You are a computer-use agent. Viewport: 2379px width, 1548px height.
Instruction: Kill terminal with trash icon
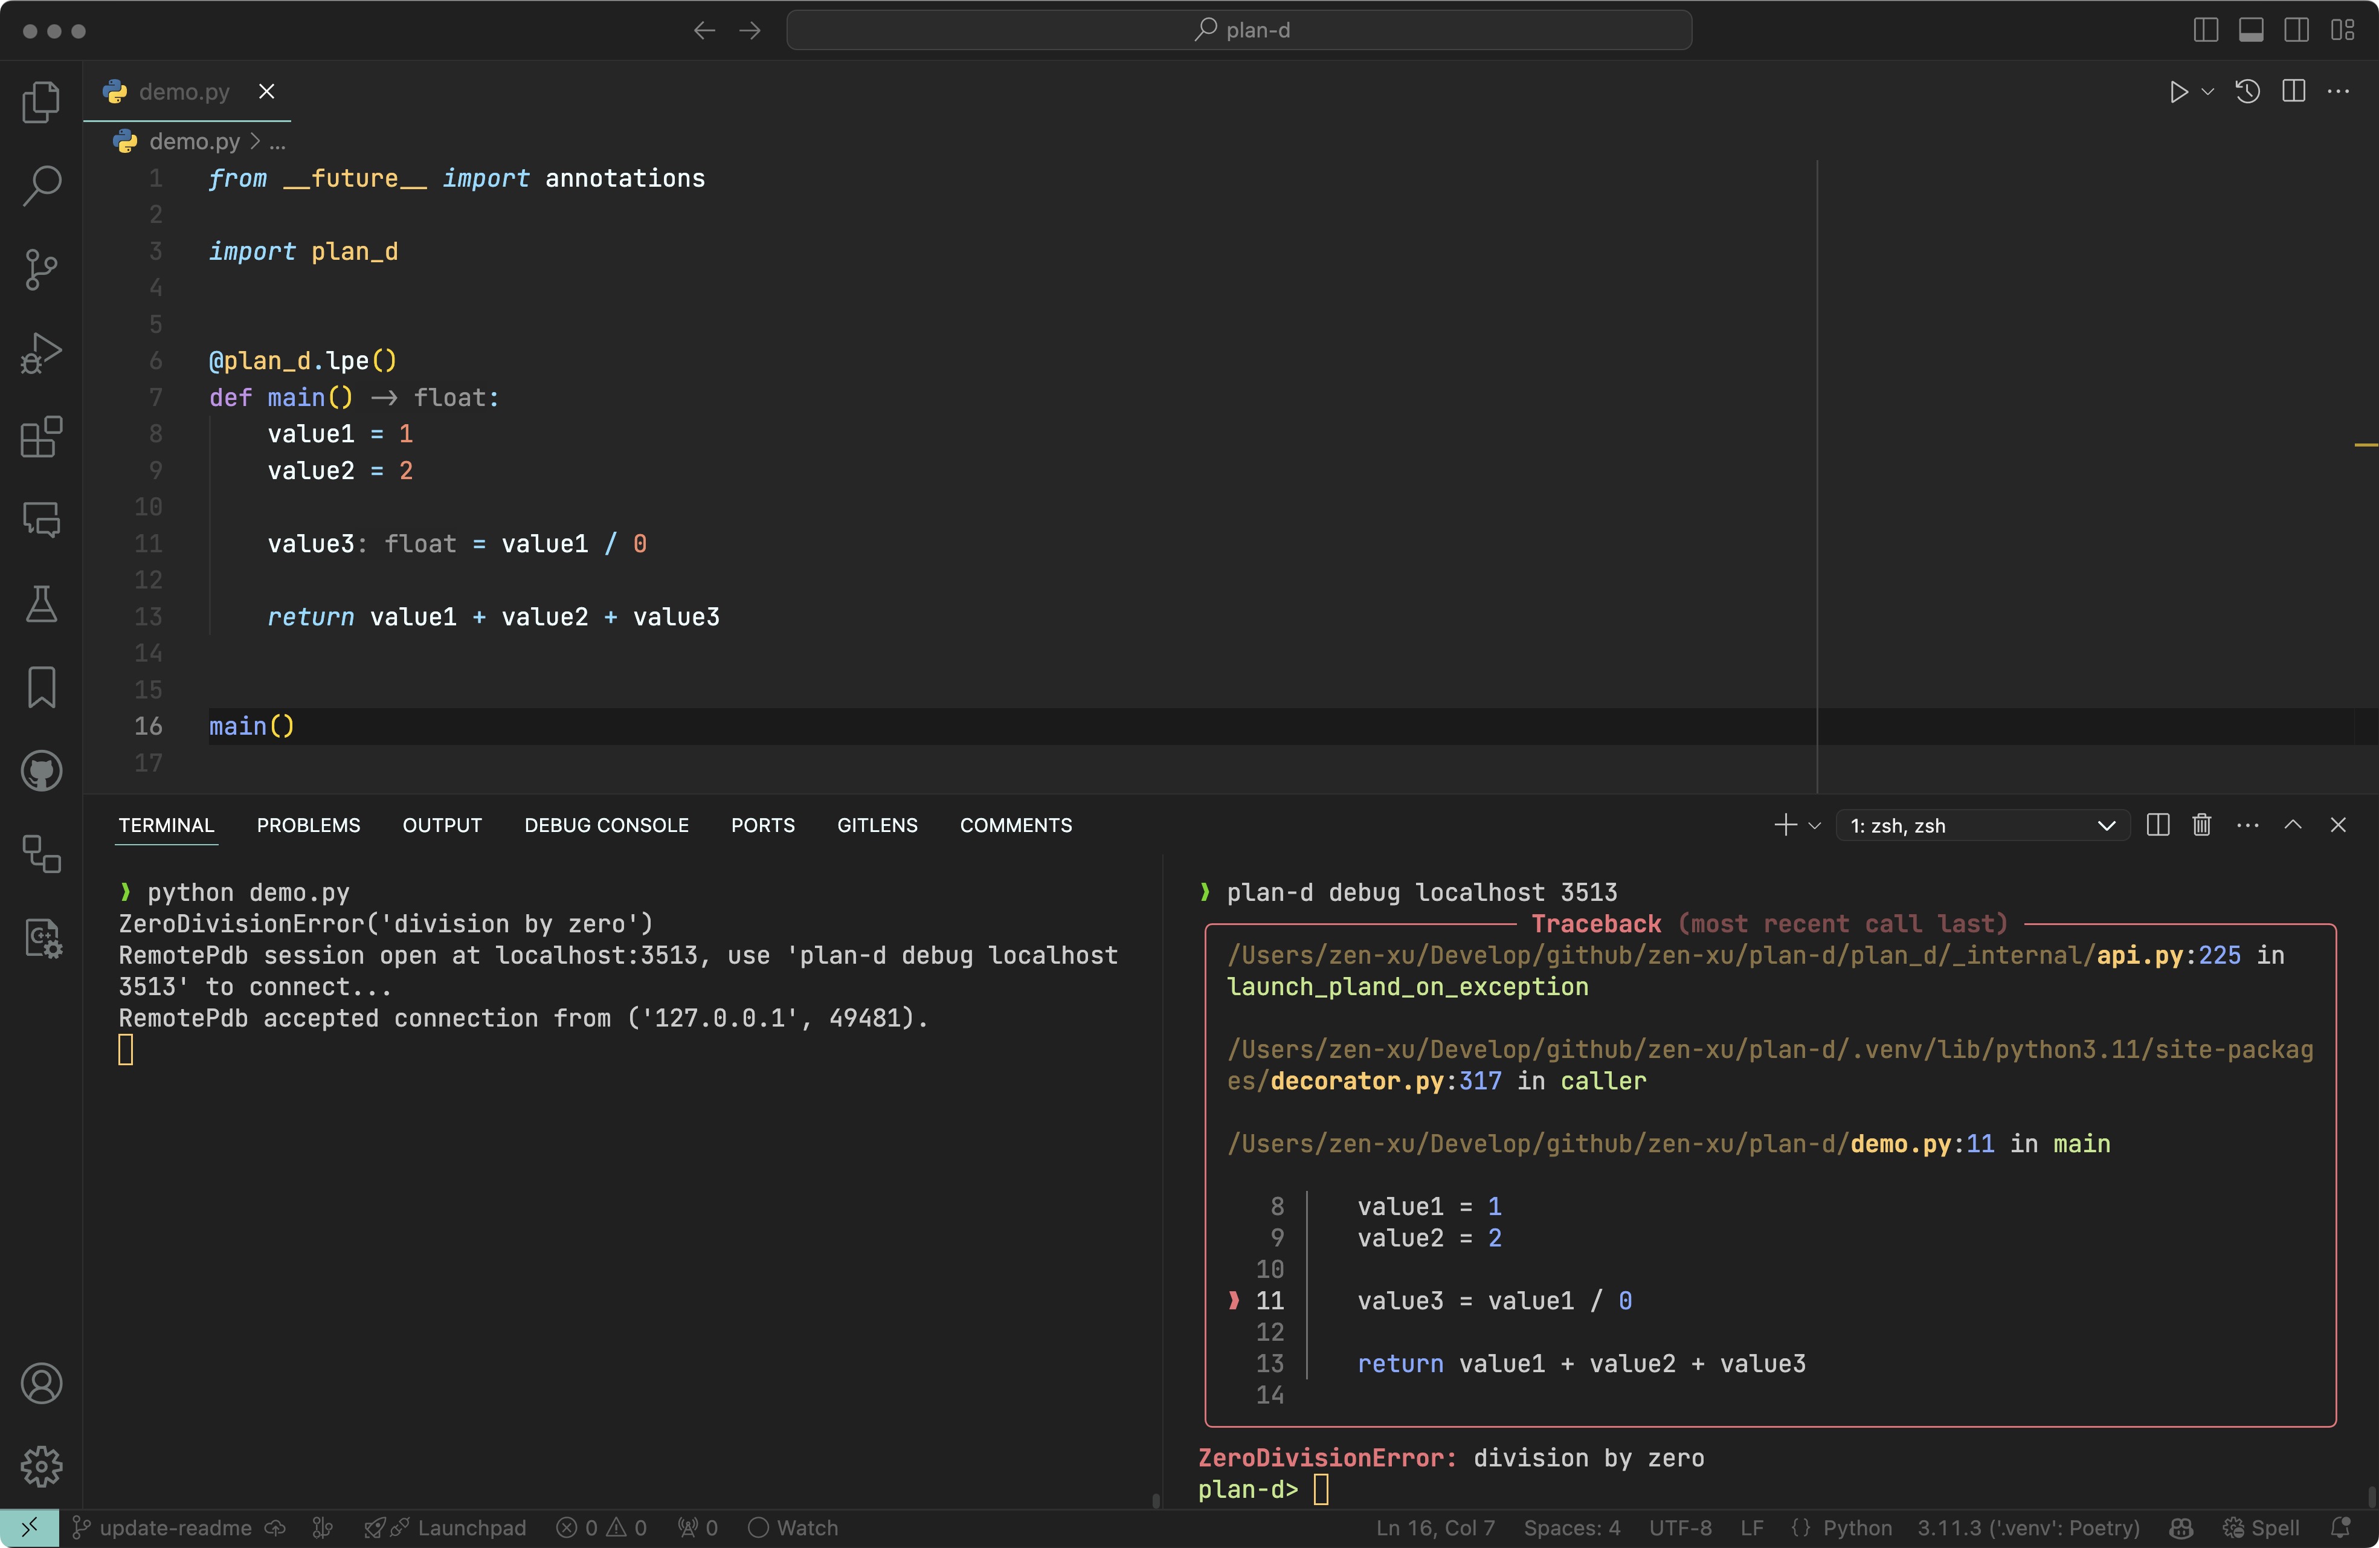[x=2201, y=825]
